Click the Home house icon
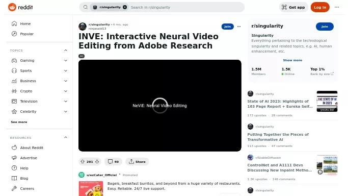This screenshot has height=196, width=348. click(x=14, y=23)
